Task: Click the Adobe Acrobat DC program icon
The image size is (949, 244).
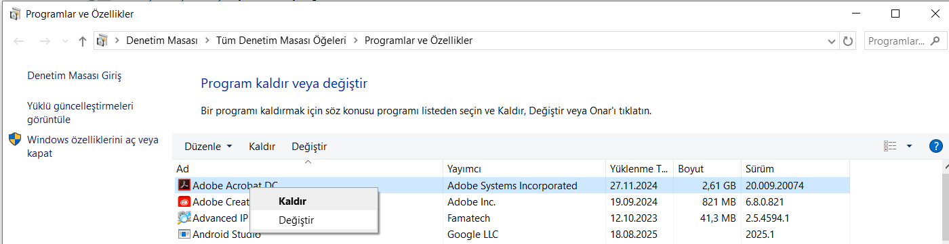Action: pos(183,185)
